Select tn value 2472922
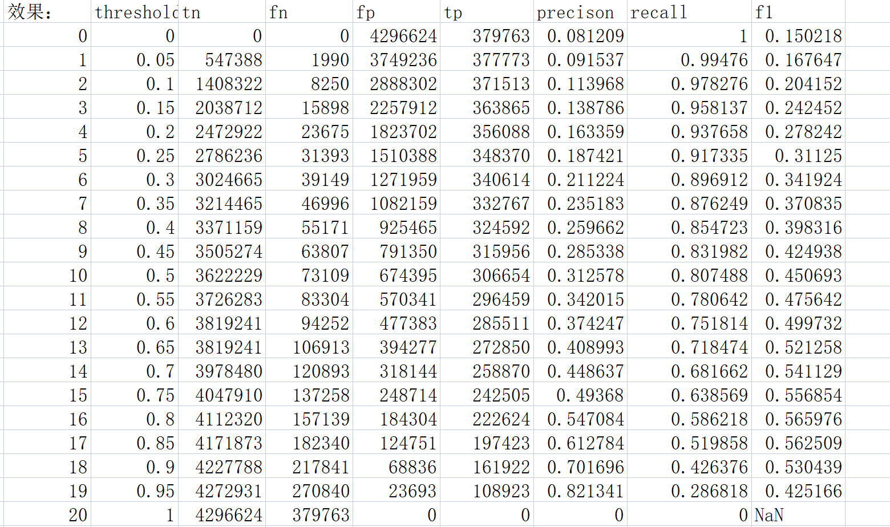 click(x=222, y=131)
